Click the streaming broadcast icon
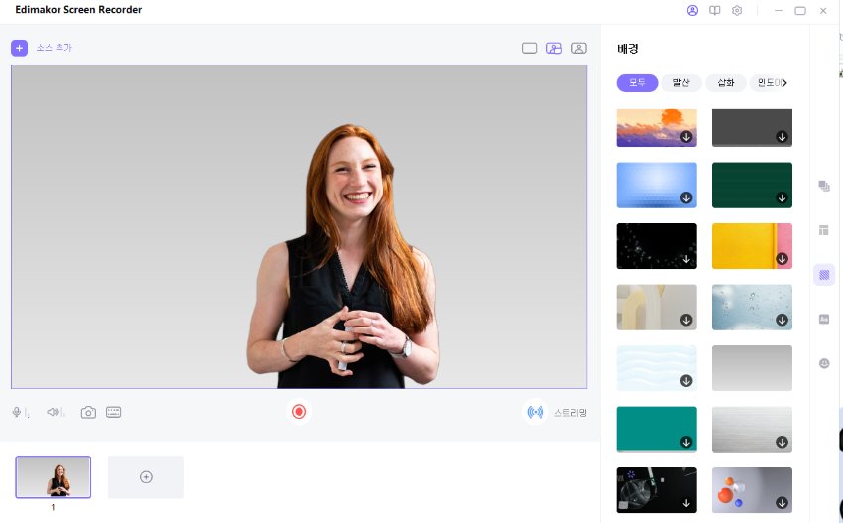The height and width of the screenshot is (523, 843). tap(535, 412)
